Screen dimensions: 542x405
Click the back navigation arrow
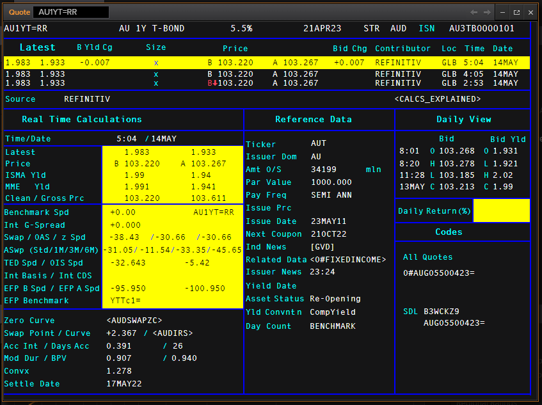[x=474, y=12]
